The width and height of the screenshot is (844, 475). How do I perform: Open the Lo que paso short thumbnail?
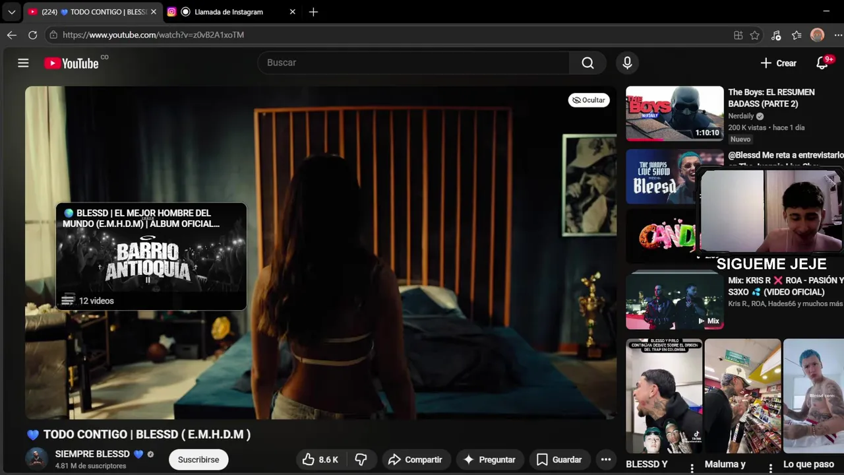814,396
